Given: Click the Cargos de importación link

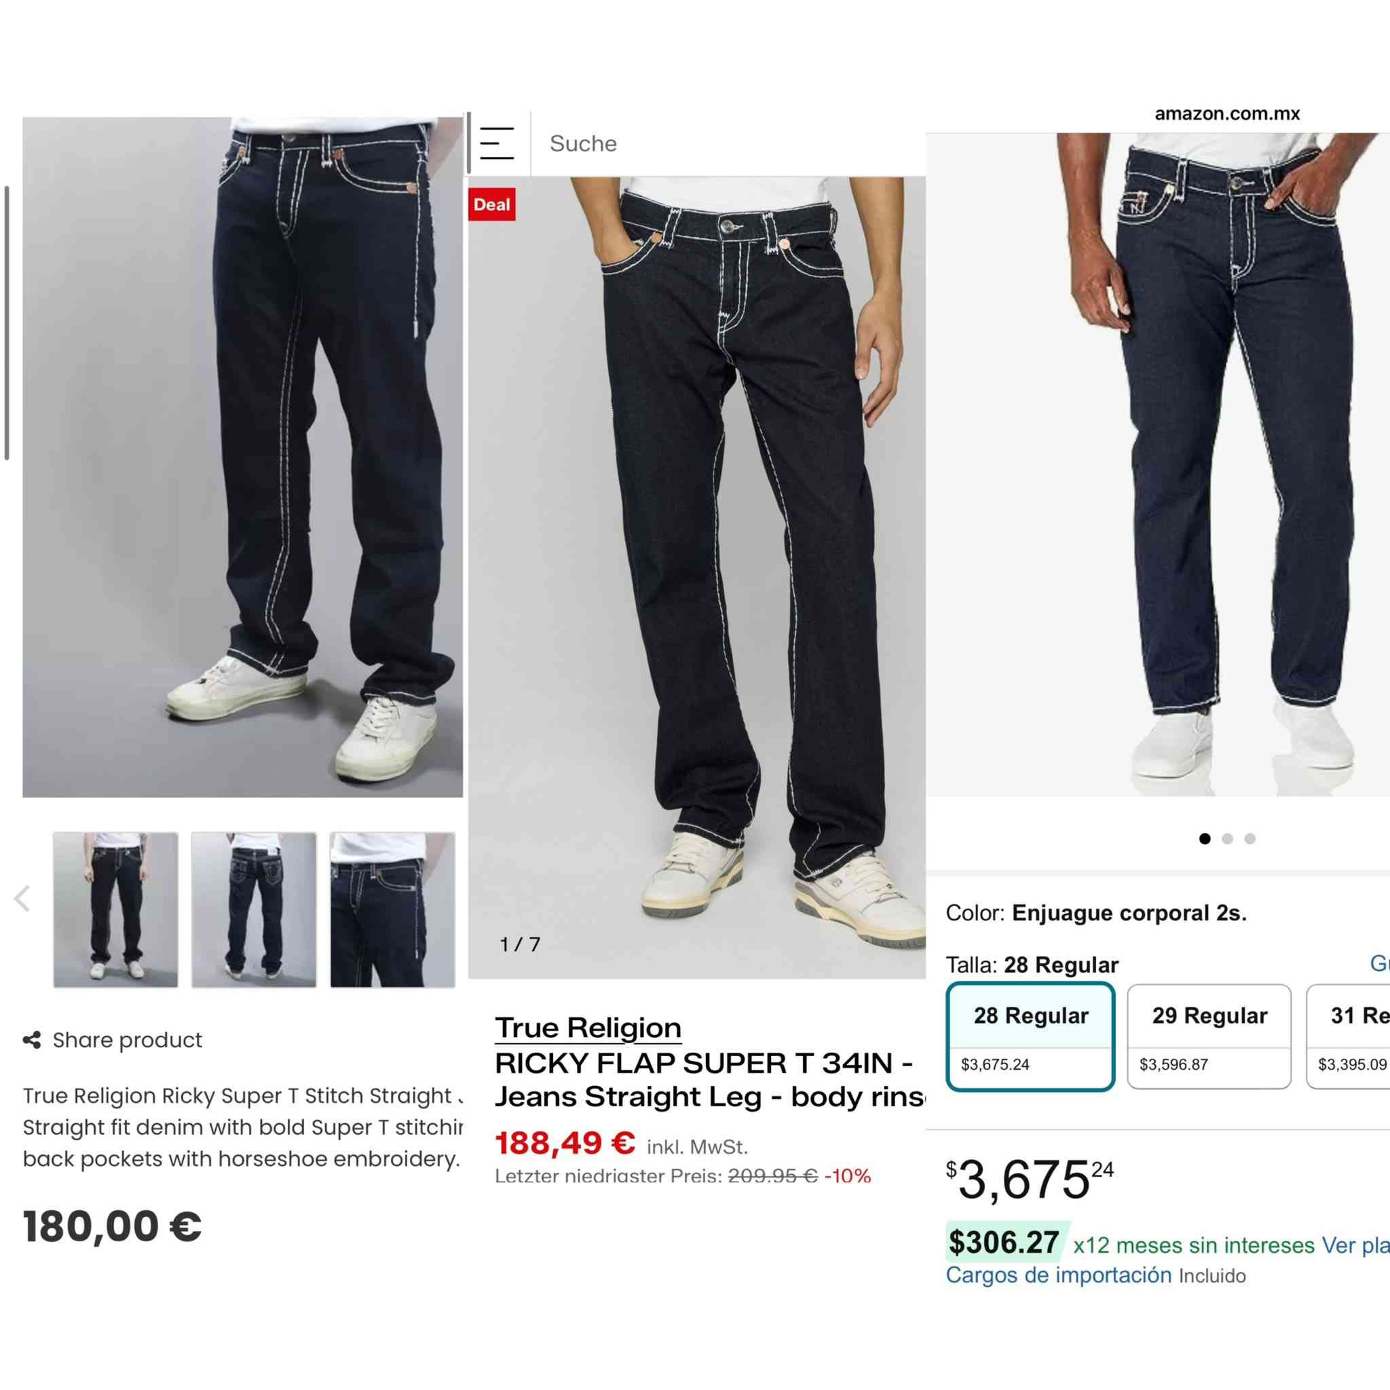Looking at the screenshot, I should (x=1058, y=1275).
